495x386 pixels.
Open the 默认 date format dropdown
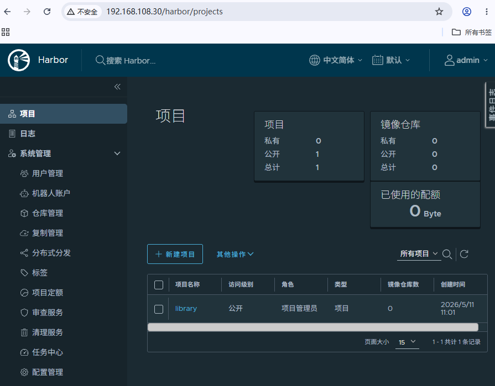coord(391,60)
